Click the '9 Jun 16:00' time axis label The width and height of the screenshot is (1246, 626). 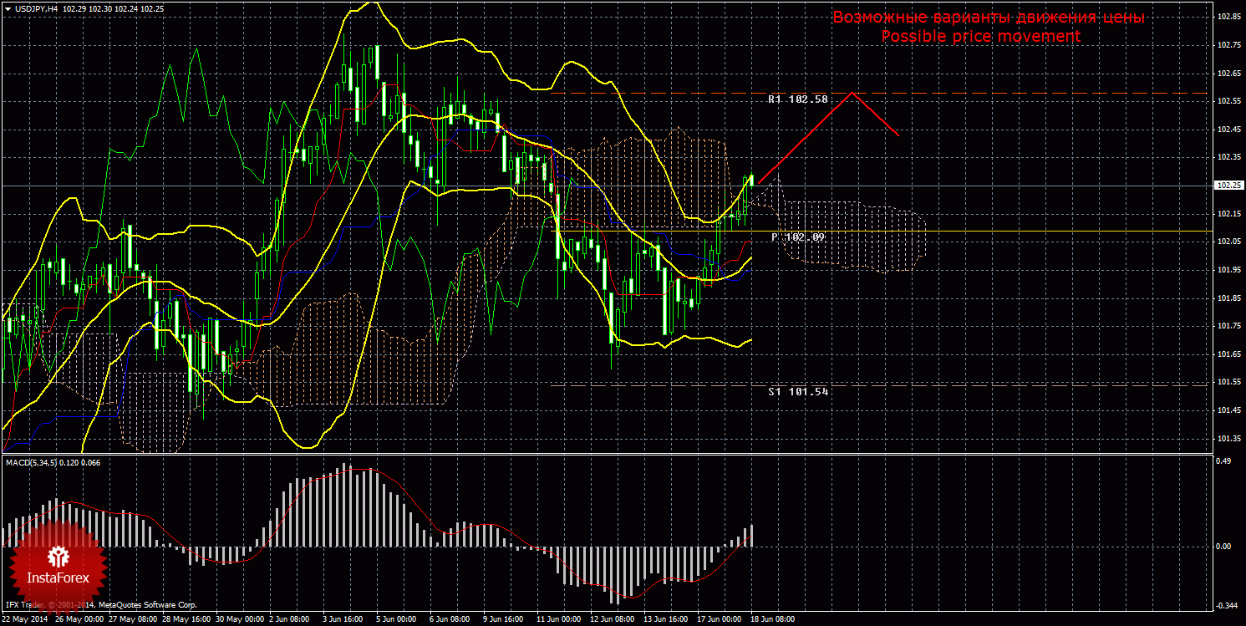(505, 620)
